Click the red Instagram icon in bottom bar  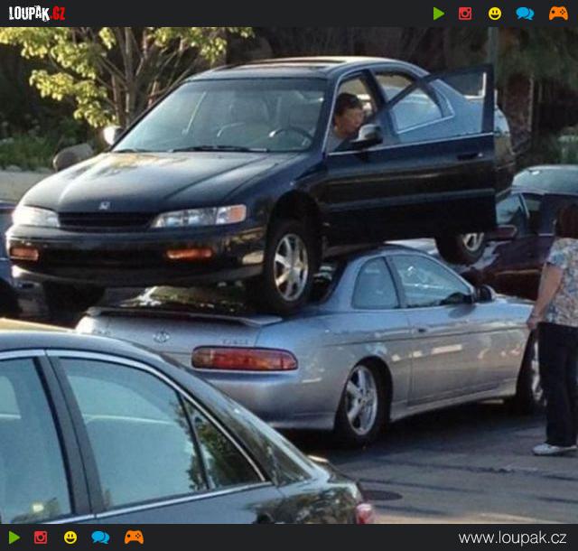point(41,537)
